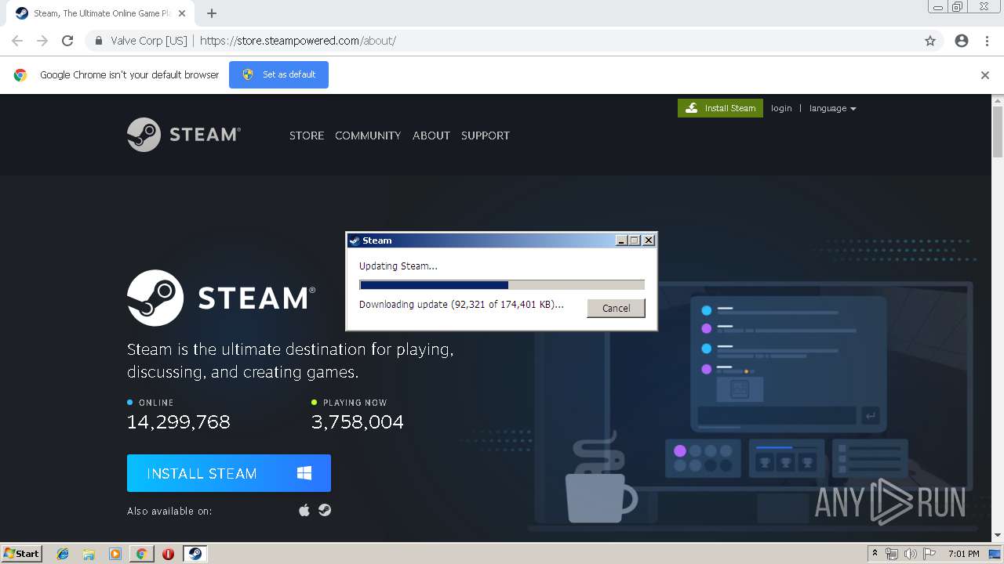1004x564 pixels.
Task: Click the page vertical scrollbar thumb
Action: (x=998, y=132)
